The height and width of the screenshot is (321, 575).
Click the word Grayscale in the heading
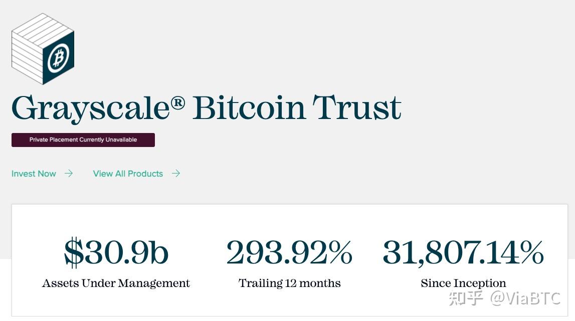pos(91,108)
